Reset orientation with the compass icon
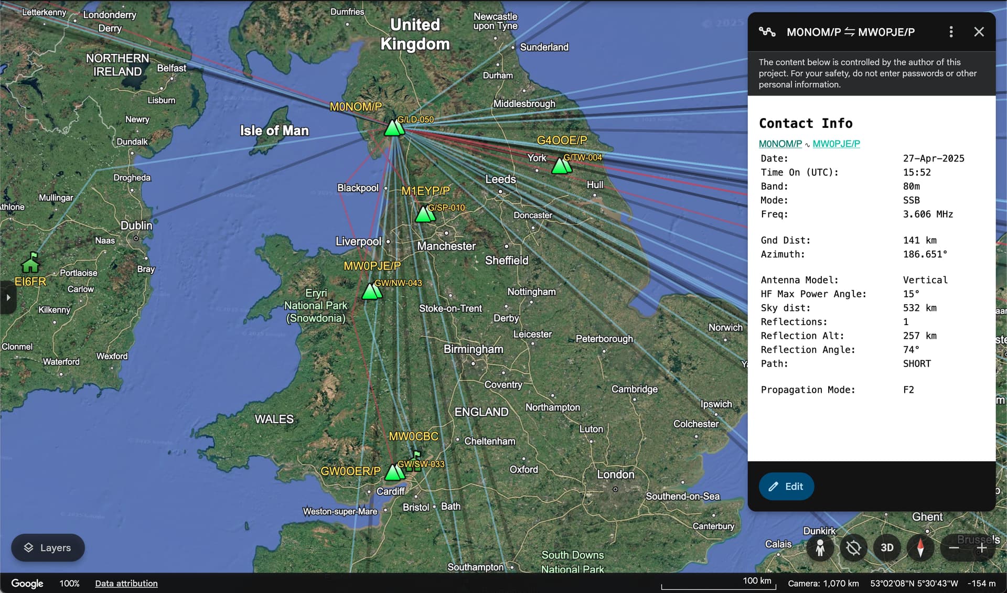 click(920, 548)
